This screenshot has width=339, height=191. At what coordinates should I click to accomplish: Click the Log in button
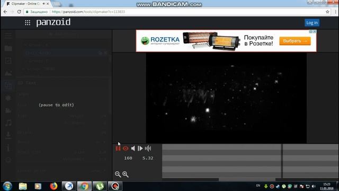(x=312, y=23)
